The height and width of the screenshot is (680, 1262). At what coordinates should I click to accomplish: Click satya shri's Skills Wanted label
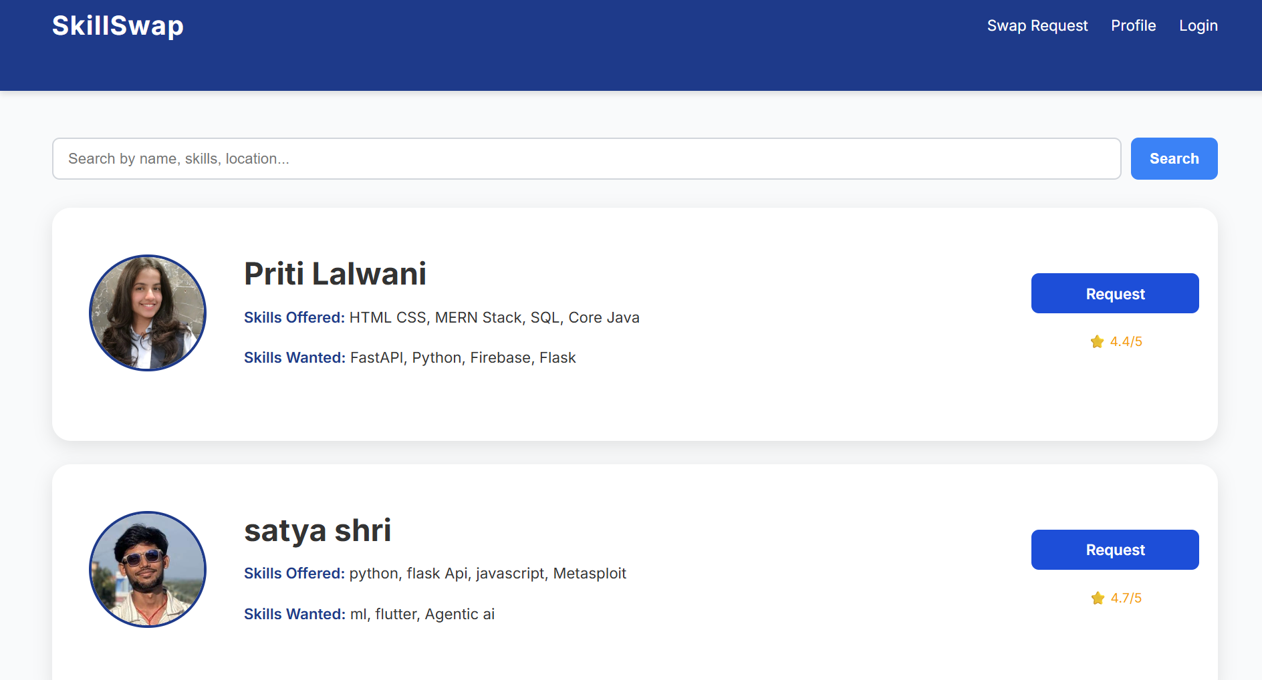click(x=294, y=615)
